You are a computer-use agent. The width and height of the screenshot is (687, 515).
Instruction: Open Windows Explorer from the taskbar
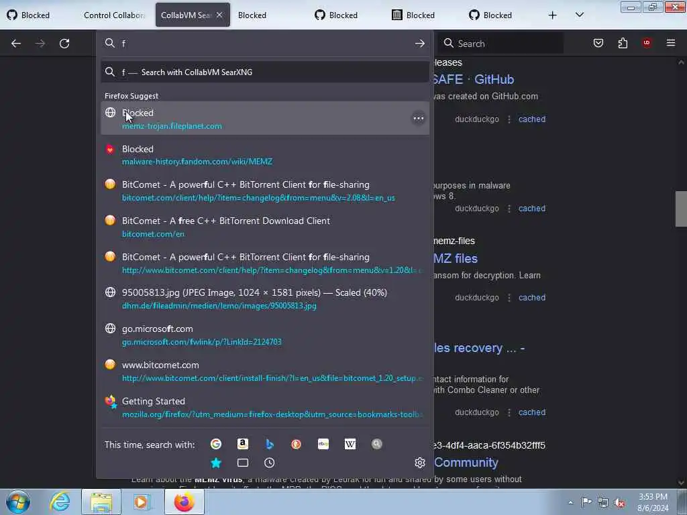101,502
